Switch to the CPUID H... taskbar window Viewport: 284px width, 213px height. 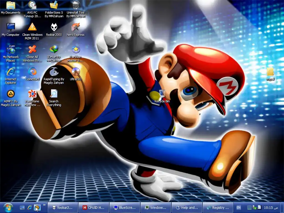94,207
